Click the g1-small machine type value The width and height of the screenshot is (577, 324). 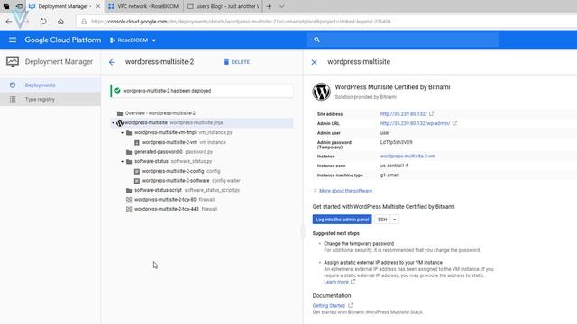point(389,175)
